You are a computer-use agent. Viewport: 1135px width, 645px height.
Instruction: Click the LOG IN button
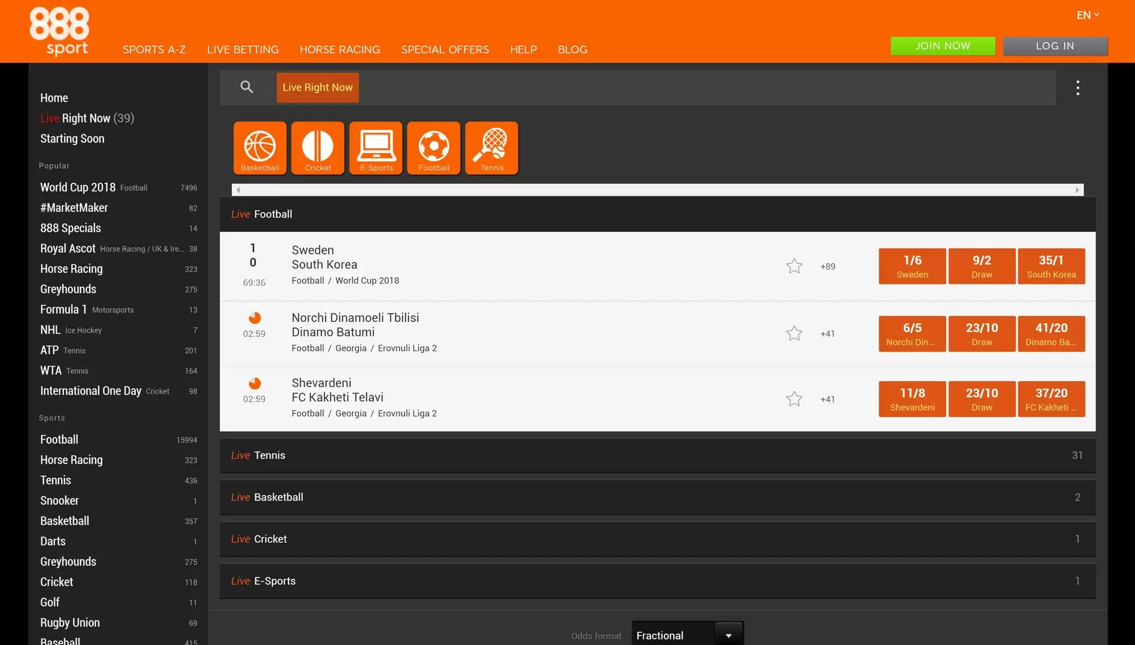[x=1055, y=46]
